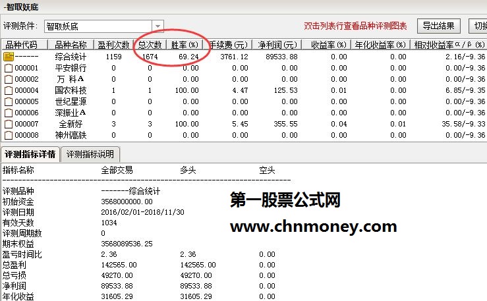The height and width of the screenshot is (301, 487).
Task: Click the 胜率(%) column header
Action: pyautogui.click(x=185, y=45)
